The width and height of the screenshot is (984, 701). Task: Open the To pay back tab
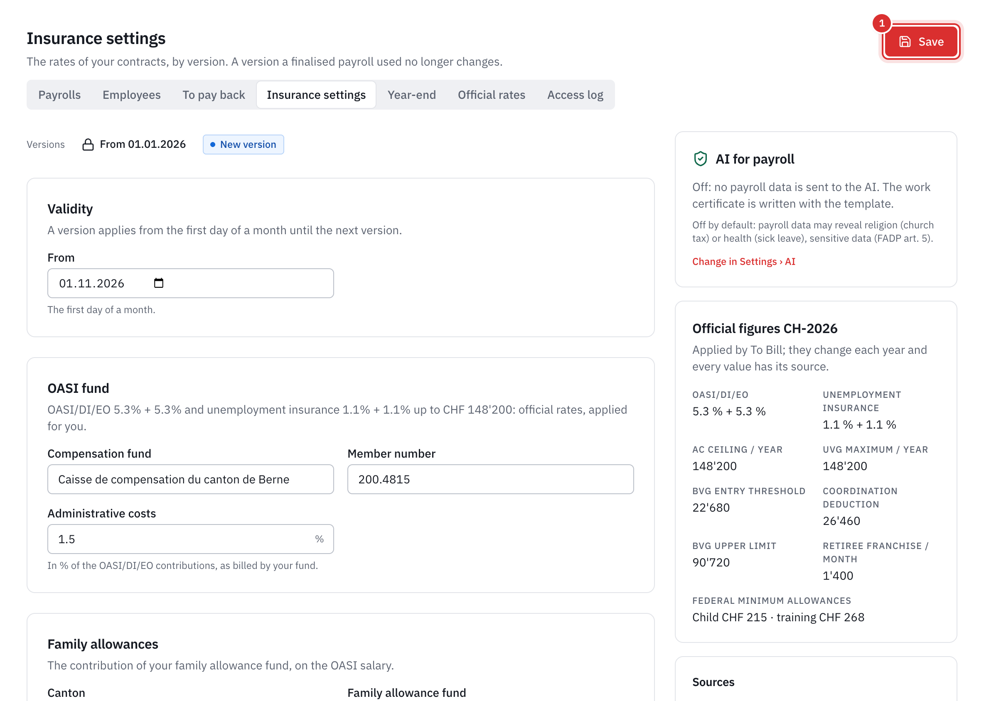click(x=214, y=95)
